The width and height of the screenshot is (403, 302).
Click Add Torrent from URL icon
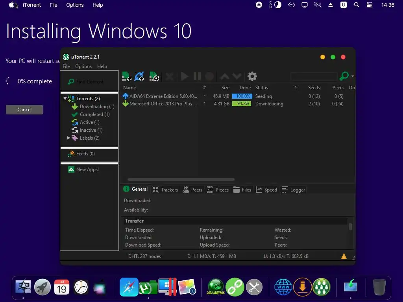click(x=139, y=76)
